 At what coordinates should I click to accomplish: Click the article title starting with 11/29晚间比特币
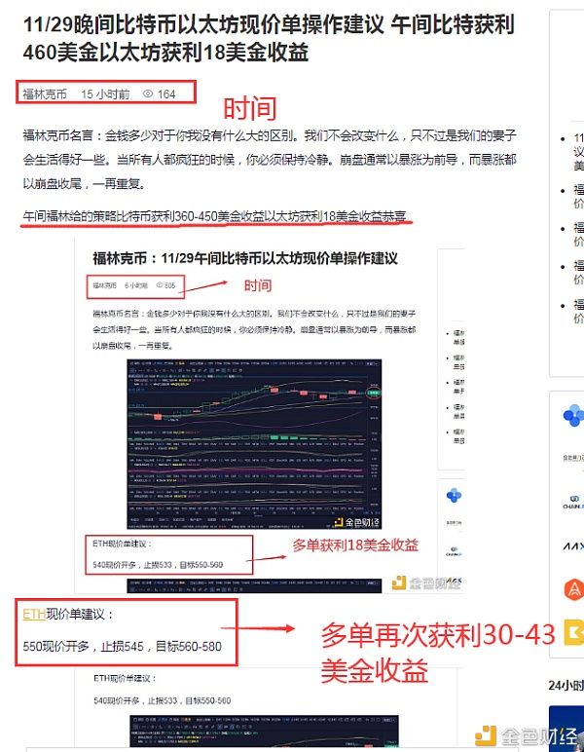[269, 38]
